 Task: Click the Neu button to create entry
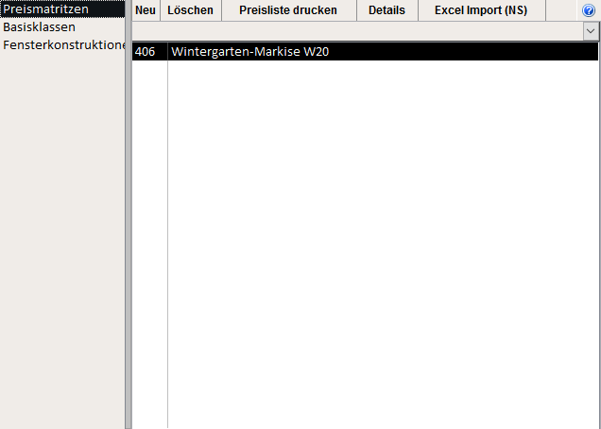tap(146, 10)
